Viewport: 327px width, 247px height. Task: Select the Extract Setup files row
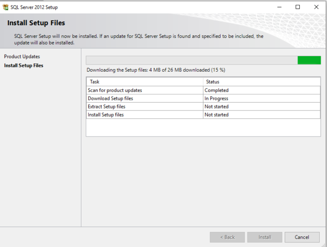(x=203, y=107)
